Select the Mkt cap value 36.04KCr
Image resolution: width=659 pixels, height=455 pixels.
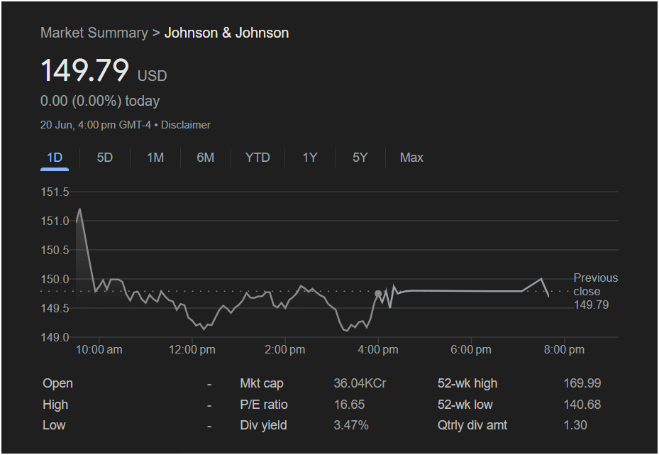360,383
